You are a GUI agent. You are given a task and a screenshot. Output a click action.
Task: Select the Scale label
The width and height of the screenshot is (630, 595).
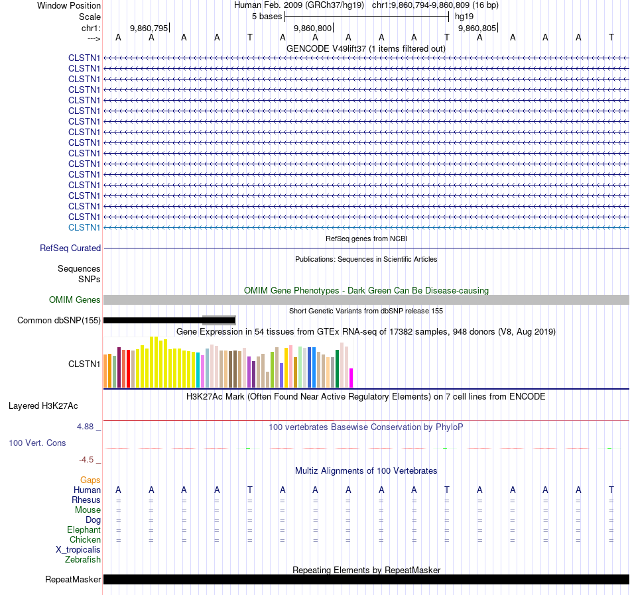click(x=90, y=17)
